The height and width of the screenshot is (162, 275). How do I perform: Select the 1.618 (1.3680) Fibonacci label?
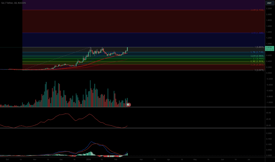pos(257,33)
